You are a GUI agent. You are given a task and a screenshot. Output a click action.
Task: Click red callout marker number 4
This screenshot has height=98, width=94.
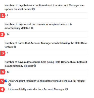point(3,72)
